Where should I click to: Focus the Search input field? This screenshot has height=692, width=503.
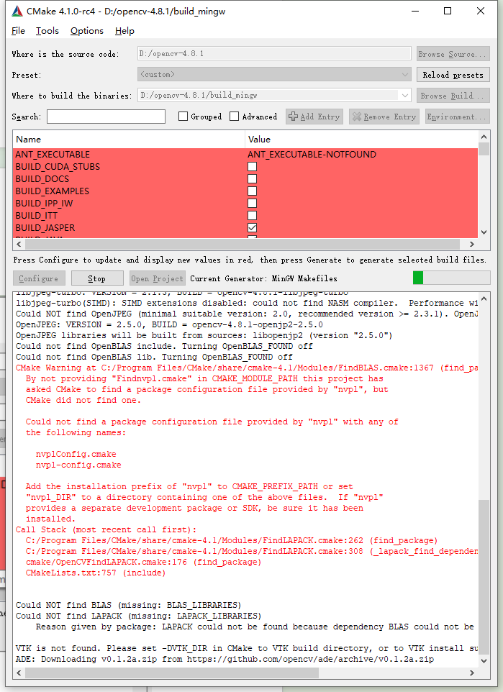(106, 117)
